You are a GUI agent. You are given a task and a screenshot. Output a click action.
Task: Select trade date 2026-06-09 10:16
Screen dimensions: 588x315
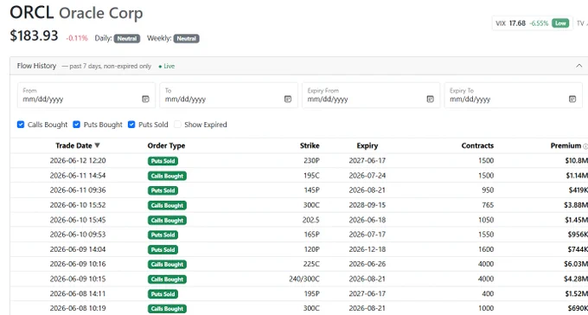(x=78, y=264)
